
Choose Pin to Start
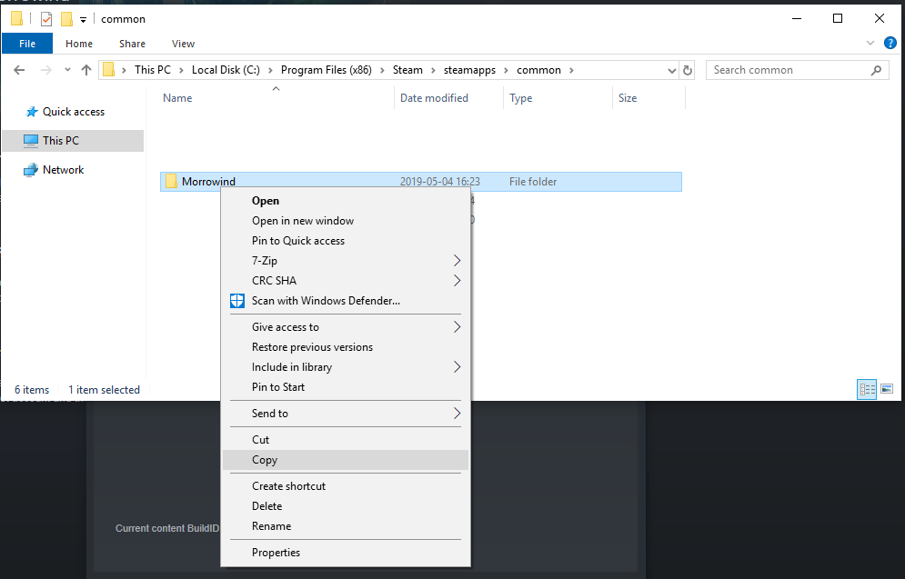pyautogui.click(x=345, y=387)
